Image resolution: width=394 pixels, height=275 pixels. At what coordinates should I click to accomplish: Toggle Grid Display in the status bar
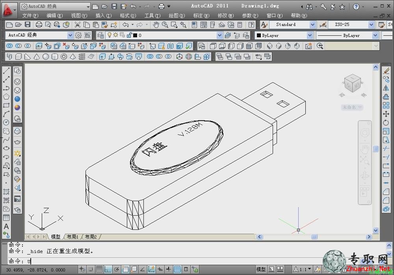coord(99,269)
